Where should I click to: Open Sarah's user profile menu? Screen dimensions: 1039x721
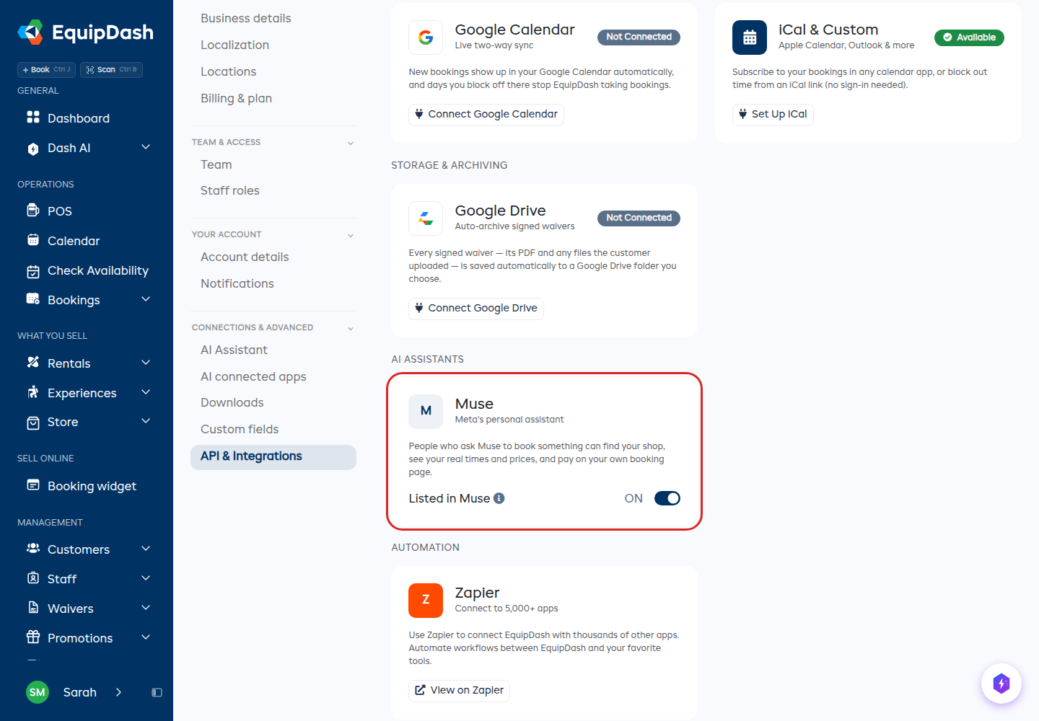[74, 692]
